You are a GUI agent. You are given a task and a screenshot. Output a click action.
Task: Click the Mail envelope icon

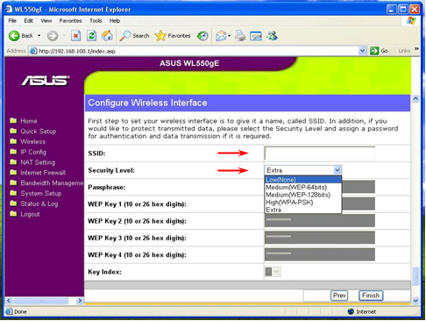(x=221, y=36)
